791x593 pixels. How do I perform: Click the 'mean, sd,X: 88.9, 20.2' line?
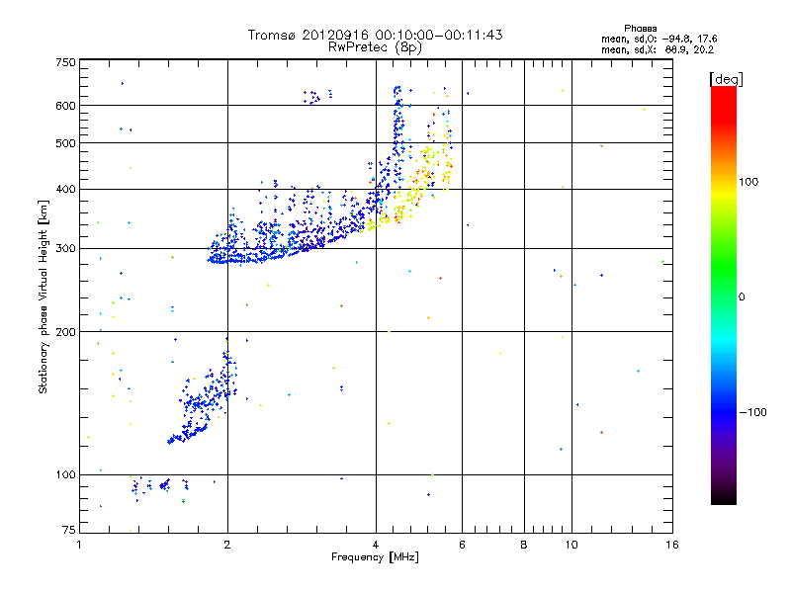click(658, 49)
